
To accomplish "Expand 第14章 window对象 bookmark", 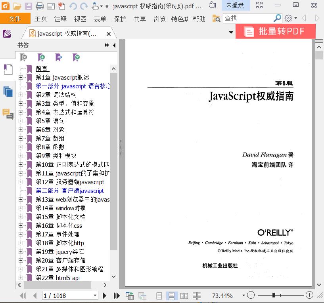I will point(21,208).
